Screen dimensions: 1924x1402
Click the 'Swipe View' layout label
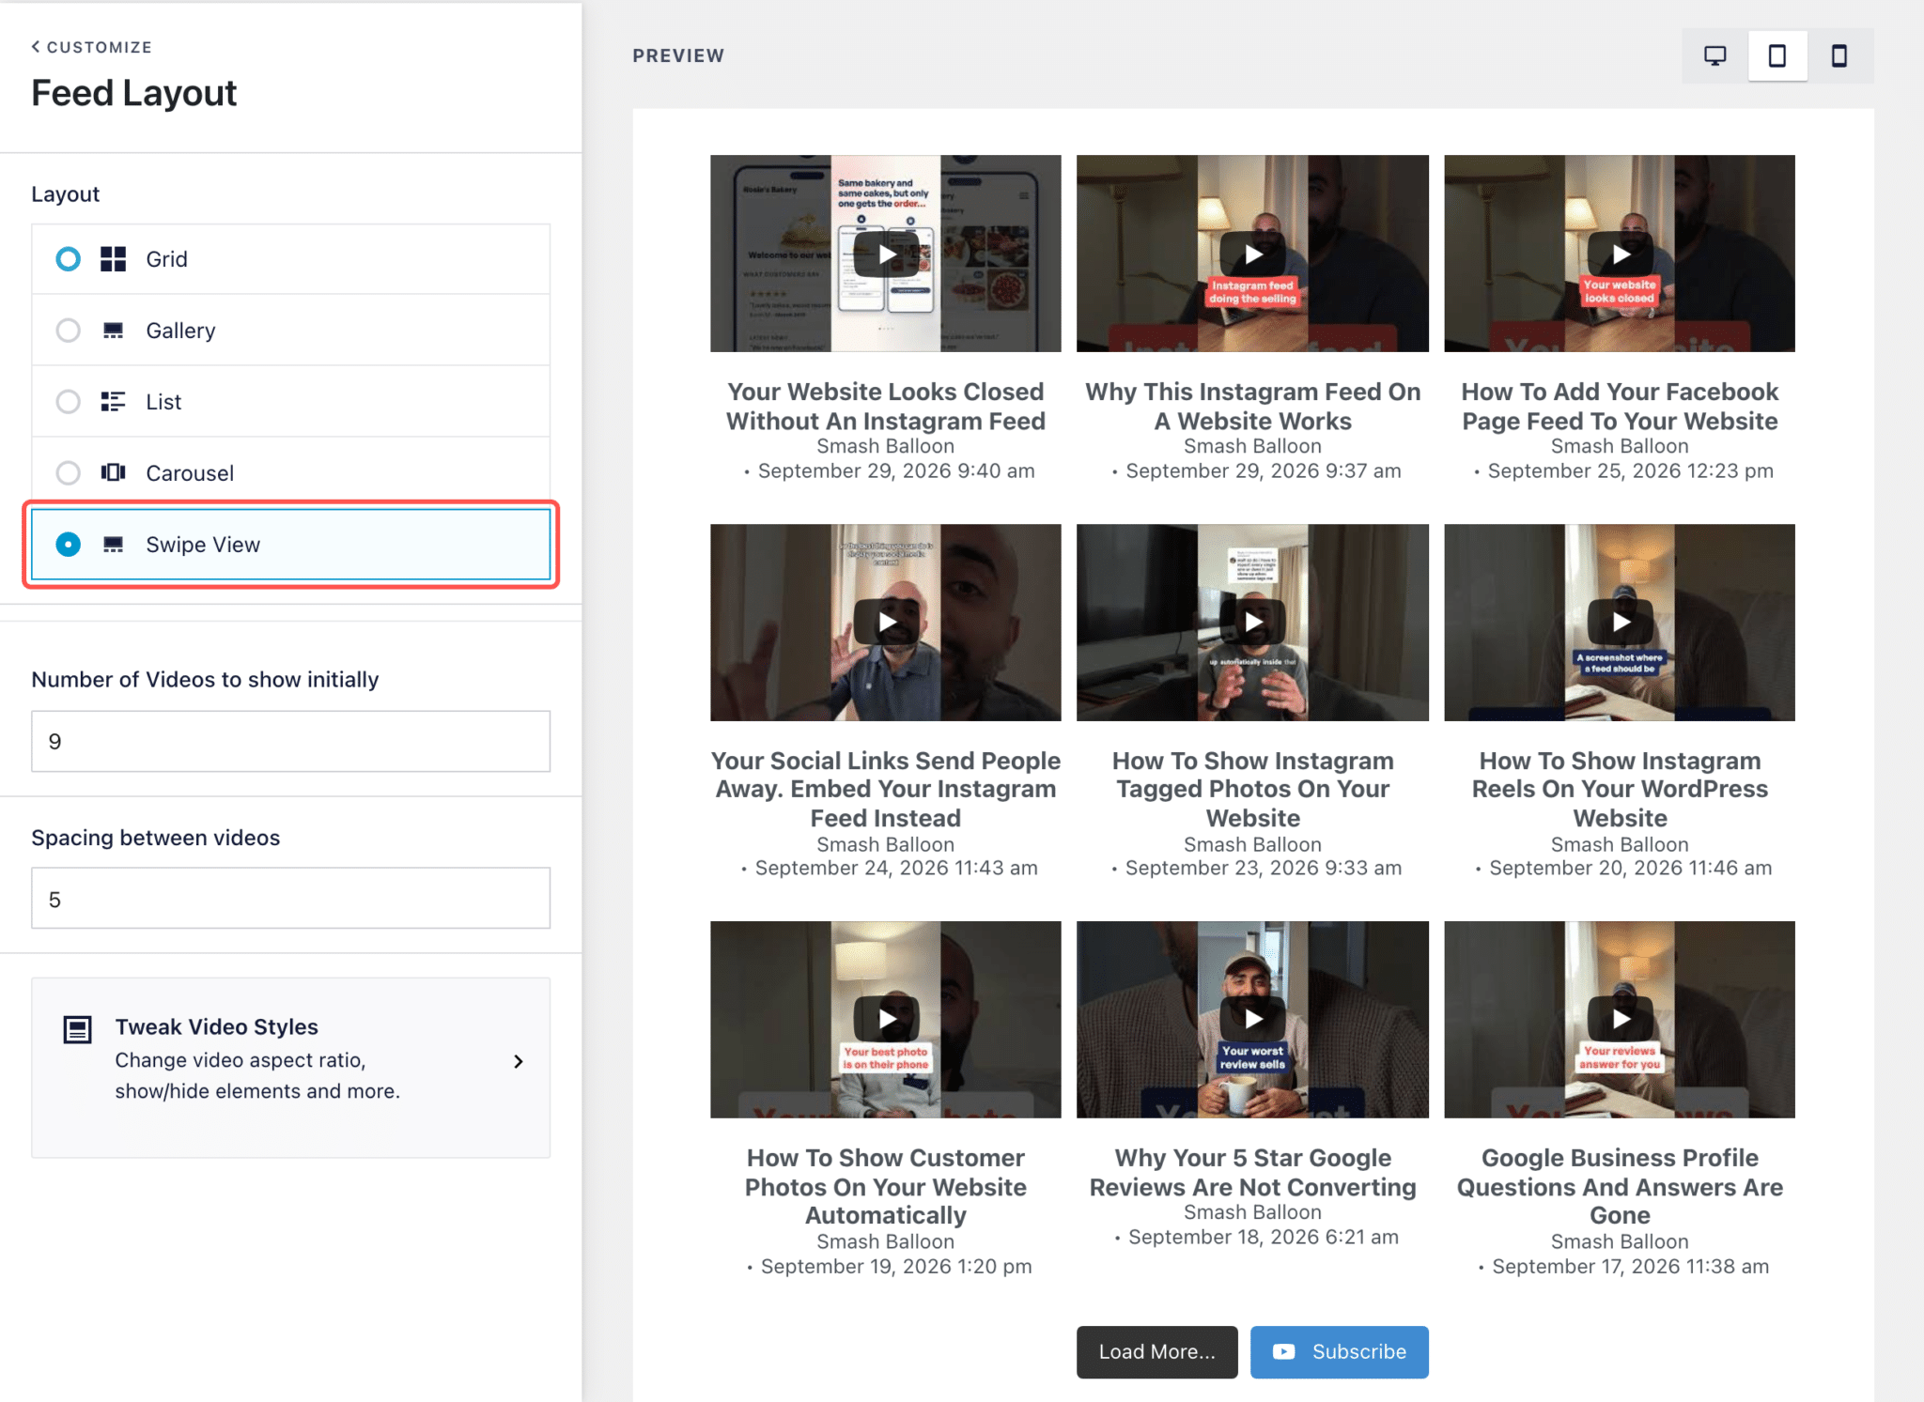(x=203, y=545)
